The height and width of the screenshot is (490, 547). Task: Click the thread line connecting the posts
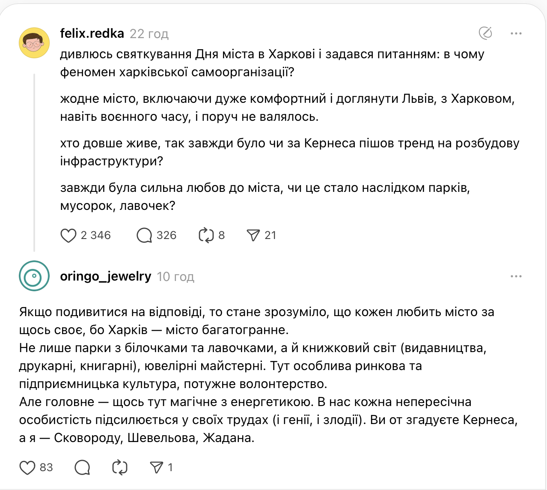[x=34, y=163]
